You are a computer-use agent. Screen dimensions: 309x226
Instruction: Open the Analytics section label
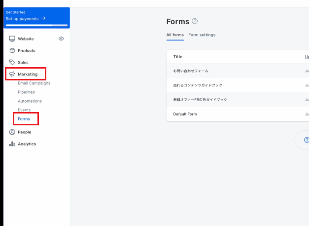[x=27, y=144]
